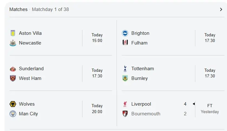Image resolution: width=227 pixels, height=131 pixels.
Task: Click the Liverpool club crest
Action: tap(125, 104)
